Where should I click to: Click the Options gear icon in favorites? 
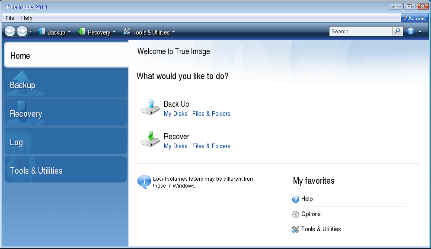click(x=296, y=214)
